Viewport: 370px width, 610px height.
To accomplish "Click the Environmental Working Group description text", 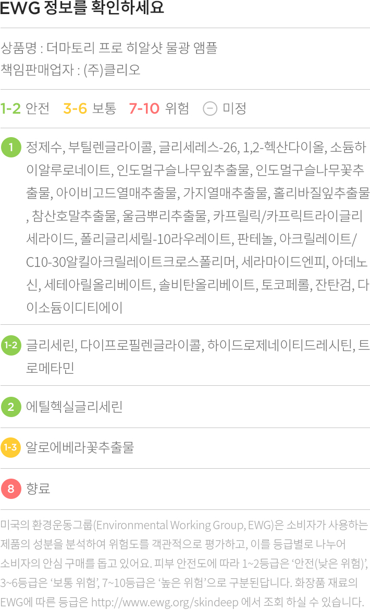I will (185, 563).
